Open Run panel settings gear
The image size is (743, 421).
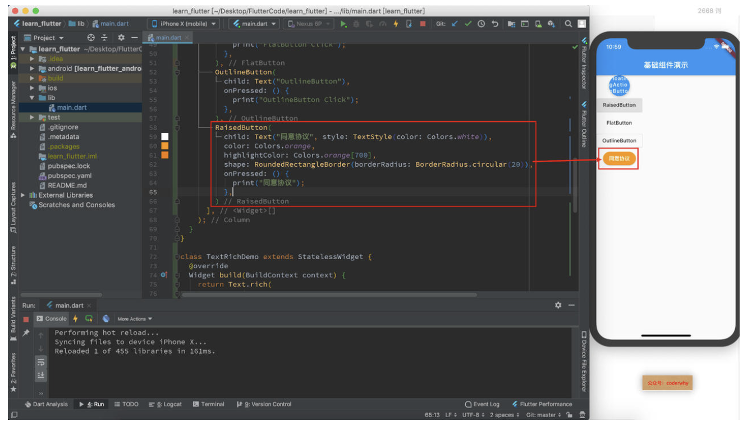pos(558,305)
